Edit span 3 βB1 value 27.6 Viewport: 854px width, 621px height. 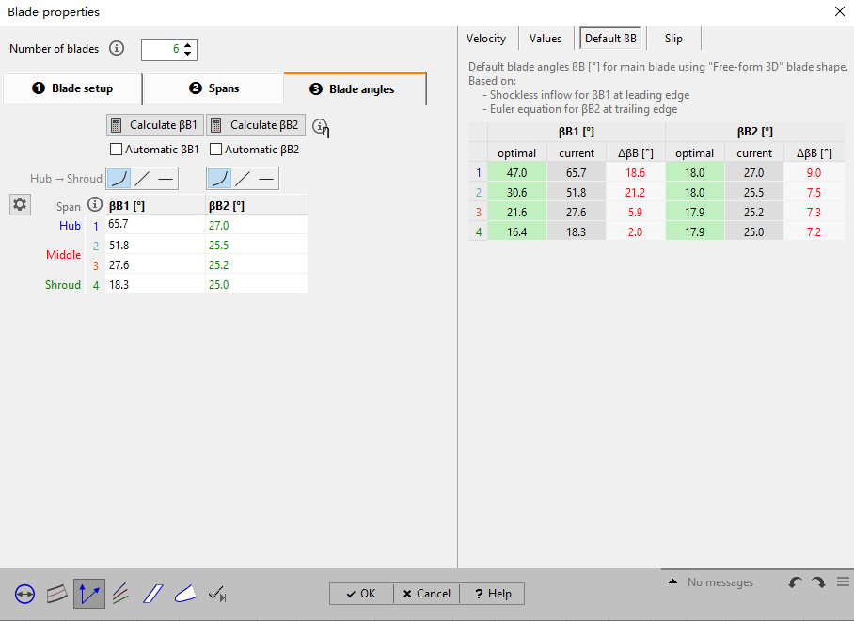tap(155, 264)
